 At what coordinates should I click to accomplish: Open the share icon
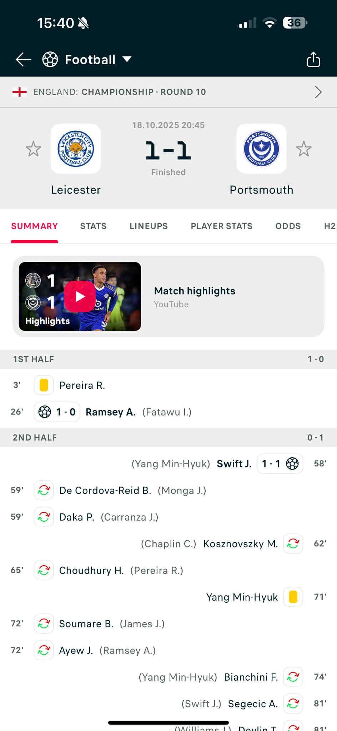point(313,60)
